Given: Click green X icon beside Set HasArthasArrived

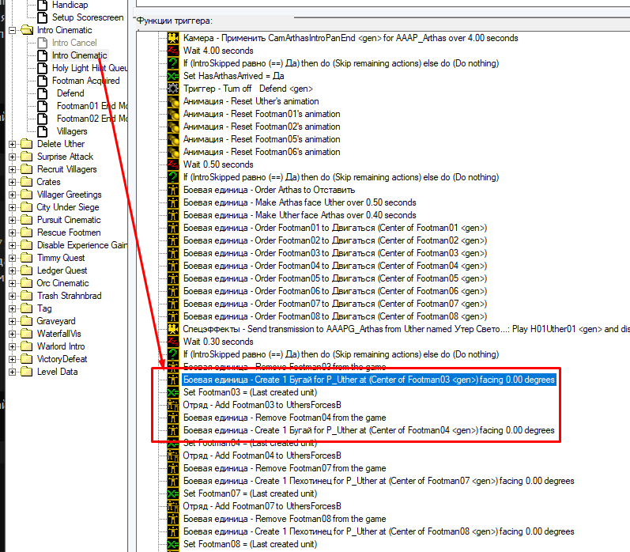Looking at the screenshot, I should 173,76.
